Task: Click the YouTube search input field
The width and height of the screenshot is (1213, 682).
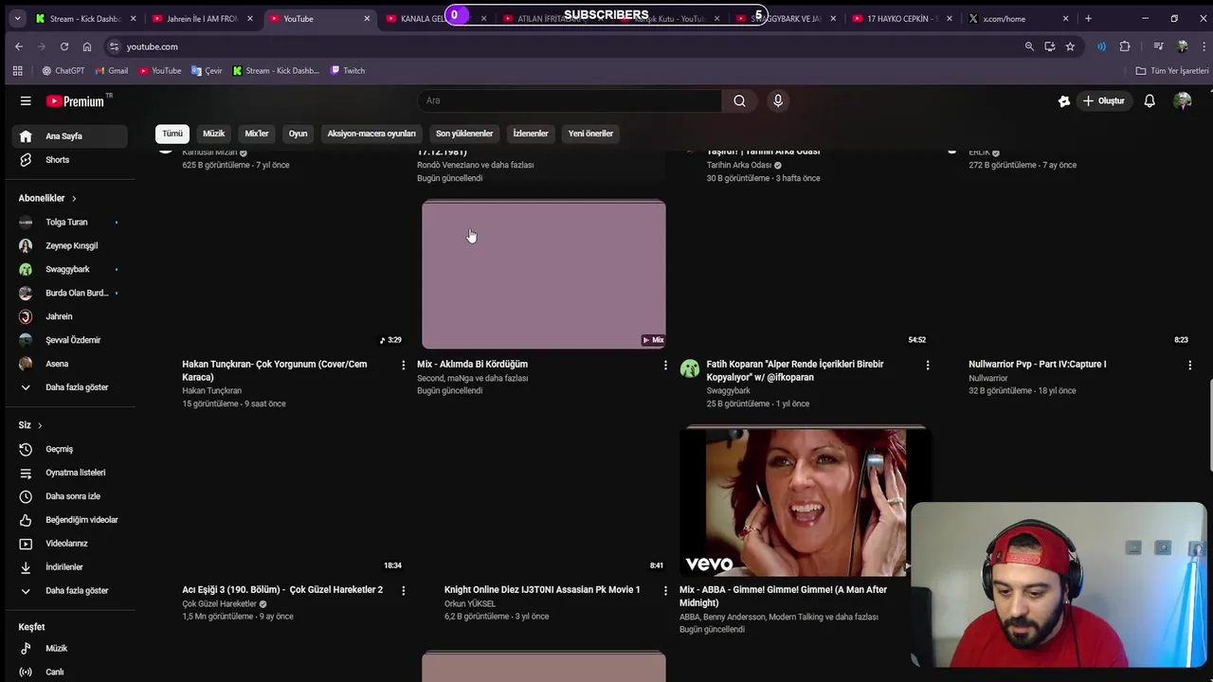Action: point(569,100)
